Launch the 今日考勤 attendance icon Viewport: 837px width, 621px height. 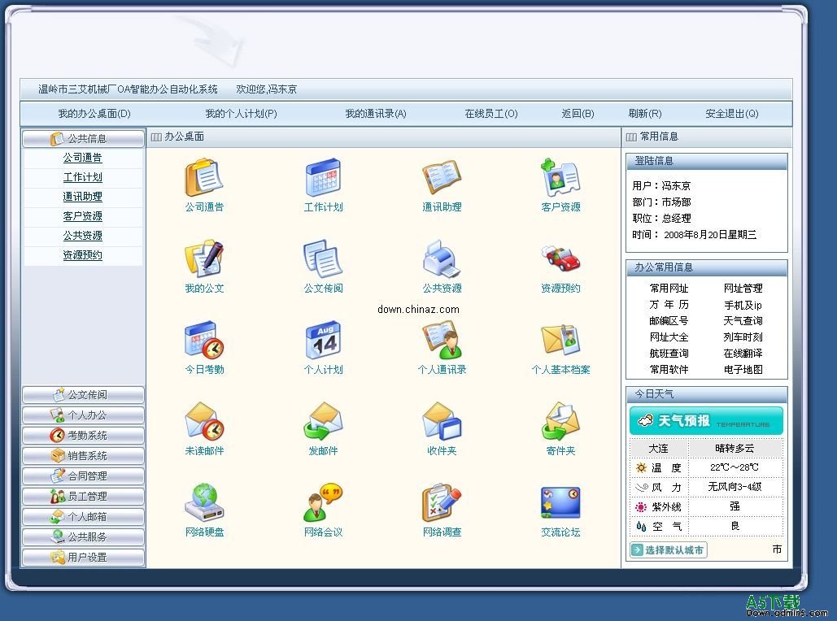203,341
